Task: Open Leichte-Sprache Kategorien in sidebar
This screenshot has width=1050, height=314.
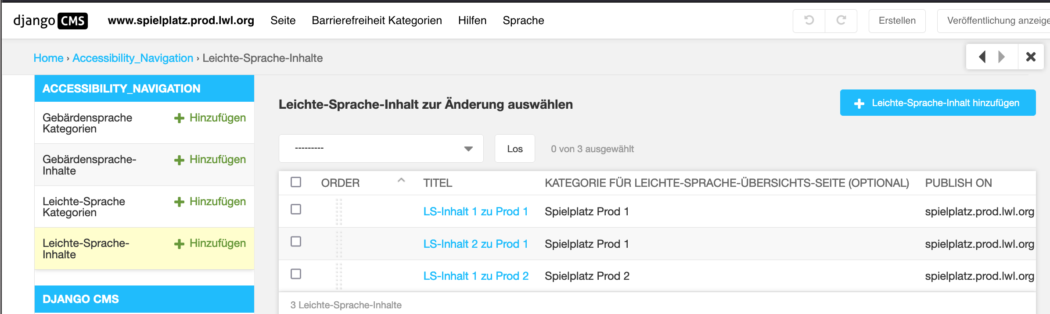Action: [84, 207]
